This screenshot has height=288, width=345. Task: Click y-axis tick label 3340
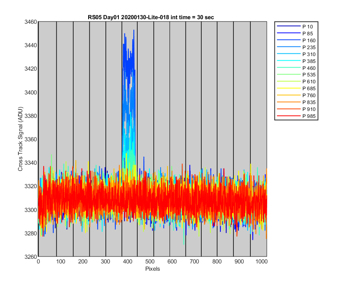pyautogui.click(x=31, y=163)
